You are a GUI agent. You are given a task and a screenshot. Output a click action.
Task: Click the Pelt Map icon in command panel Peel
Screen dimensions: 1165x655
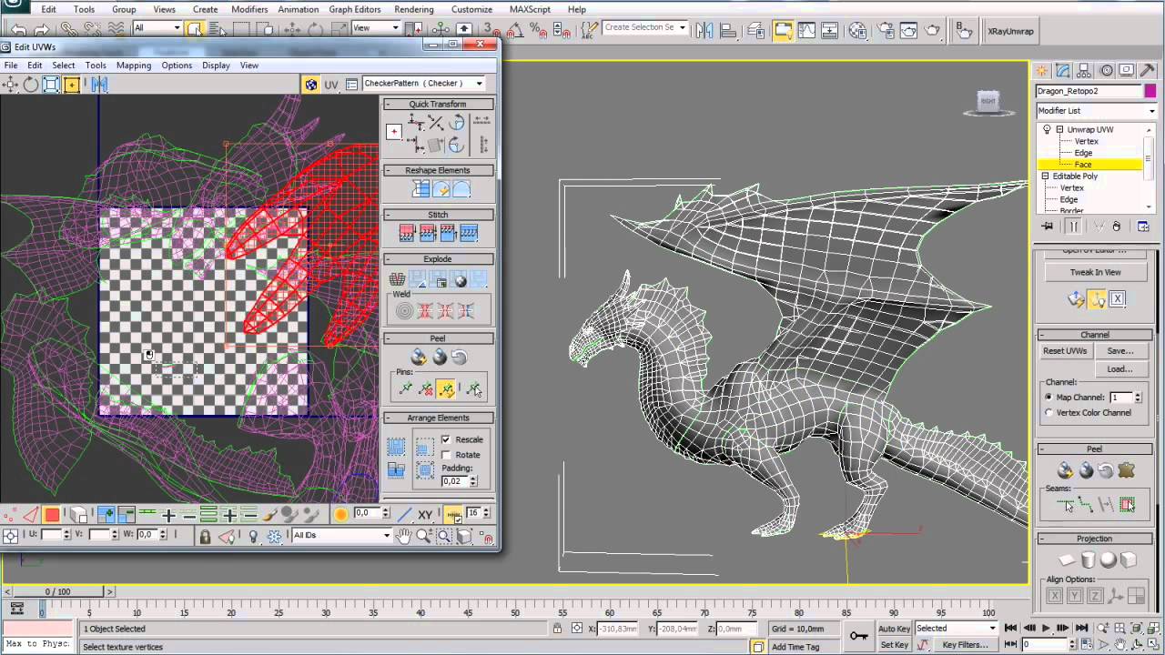tap(1127, 470)
